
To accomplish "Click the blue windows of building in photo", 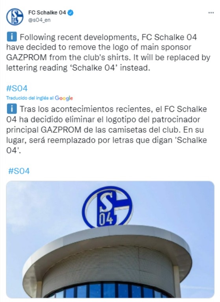I will tap(109, 291).
